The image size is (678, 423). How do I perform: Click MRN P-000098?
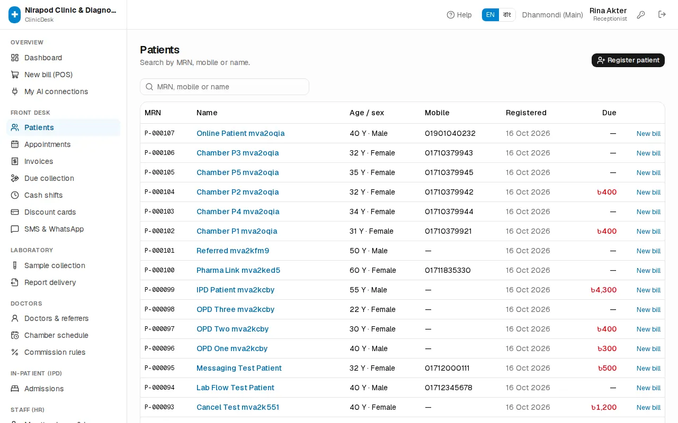point(159,309)
